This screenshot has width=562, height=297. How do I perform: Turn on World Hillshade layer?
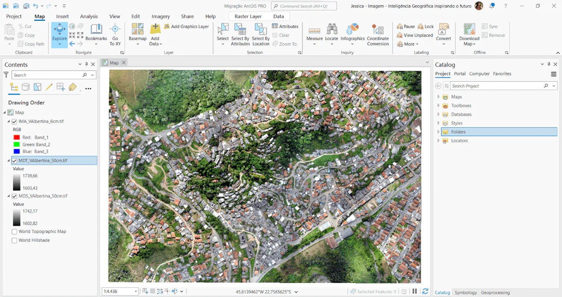14,240
